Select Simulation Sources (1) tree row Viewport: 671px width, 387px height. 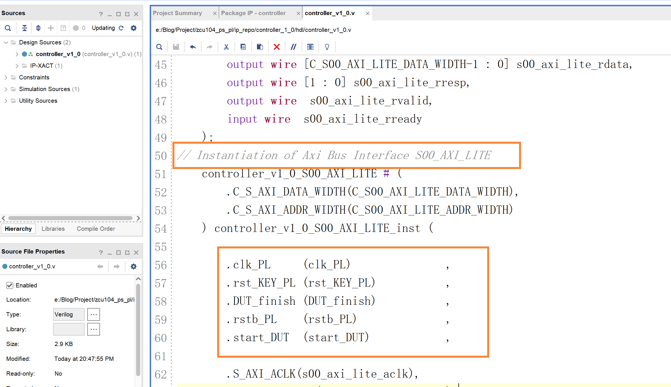click(49, 89)
